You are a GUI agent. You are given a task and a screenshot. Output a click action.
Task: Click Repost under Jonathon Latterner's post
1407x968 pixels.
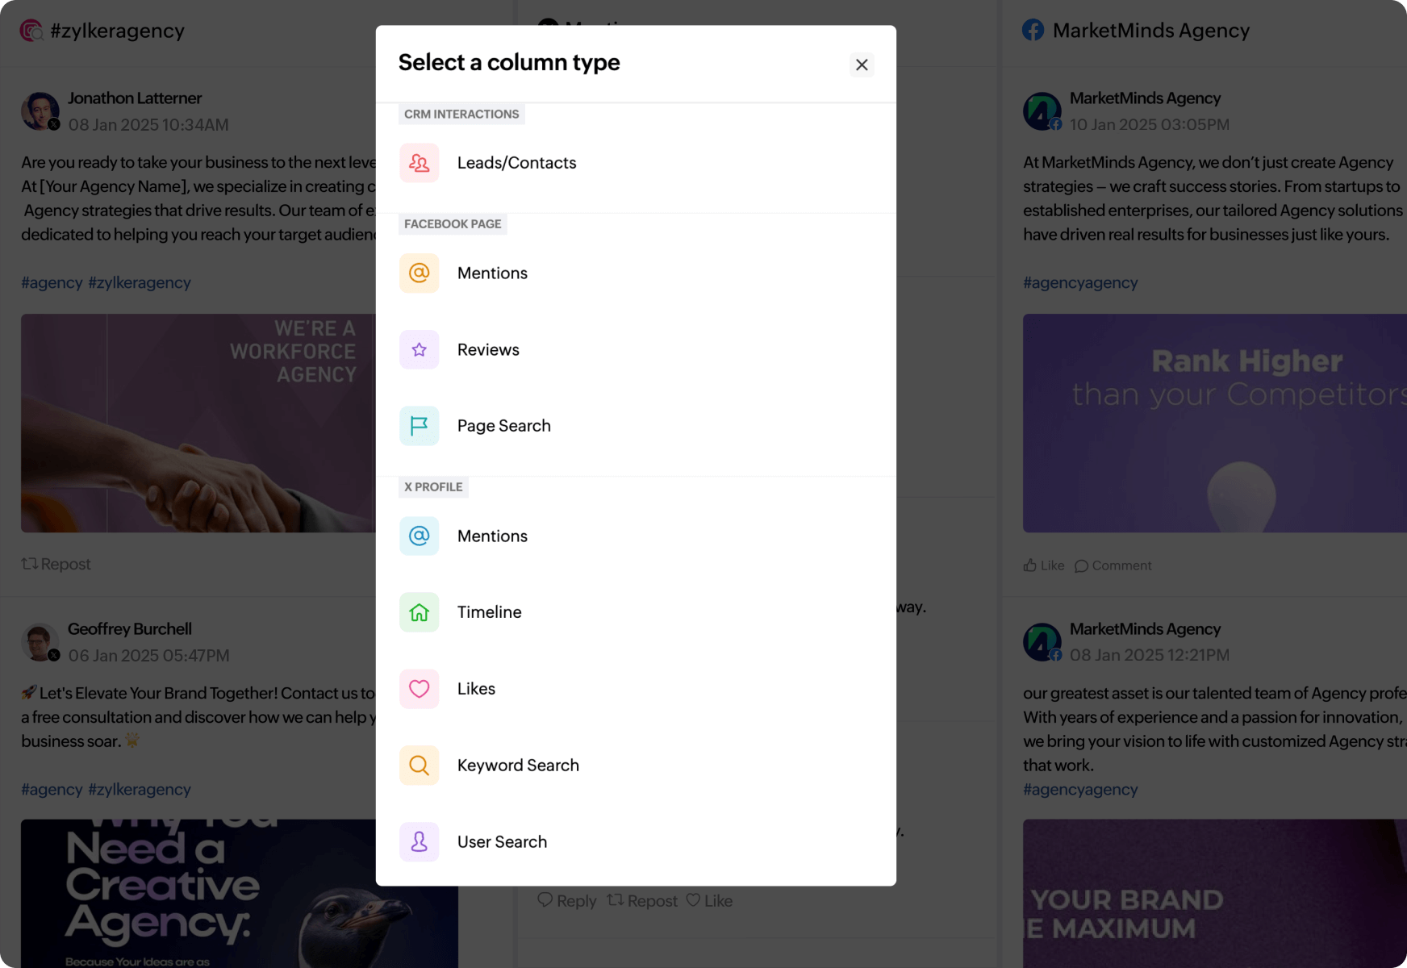(x=56, y=564)
